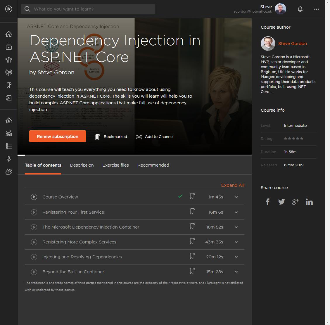Switch to the Description tab
Viewport: 330px width, 325px height.
click(82, 165)
